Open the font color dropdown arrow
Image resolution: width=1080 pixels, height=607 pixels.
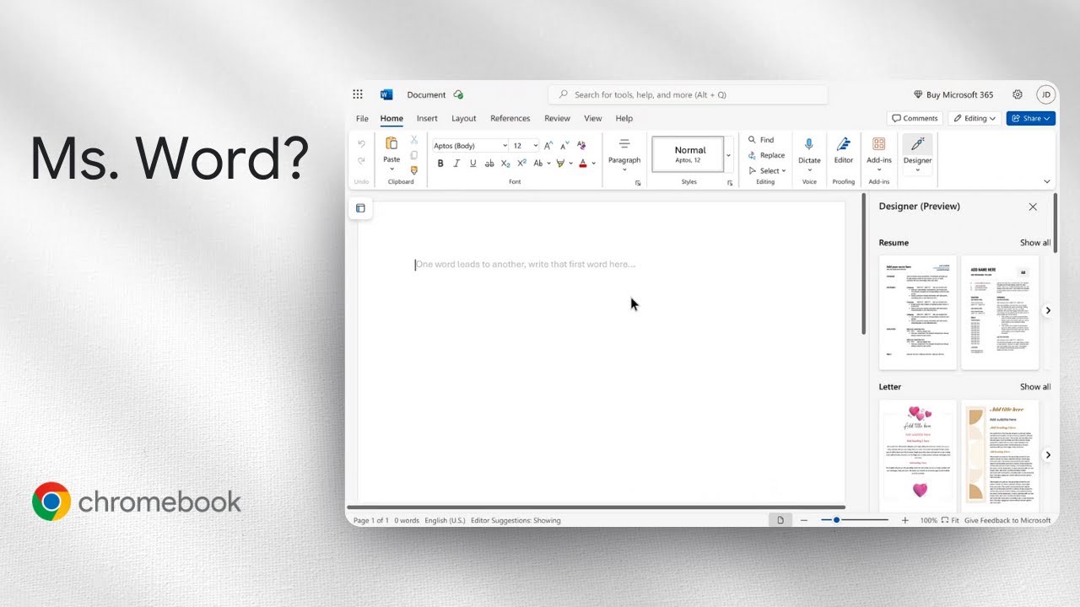pos(593,164)
